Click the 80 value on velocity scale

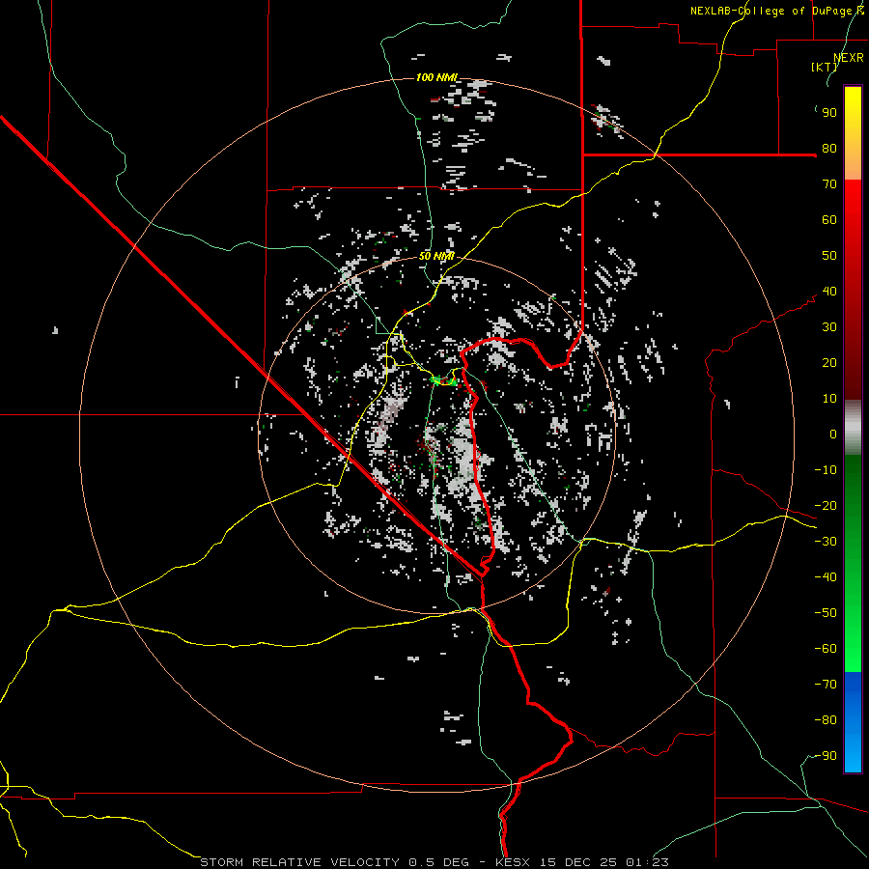pos(829,149)
